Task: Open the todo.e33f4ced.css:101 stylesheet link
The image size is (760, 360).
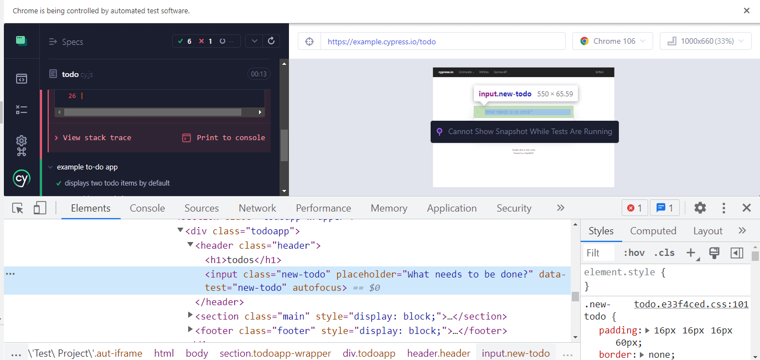Action: click(x=691, y=304)
